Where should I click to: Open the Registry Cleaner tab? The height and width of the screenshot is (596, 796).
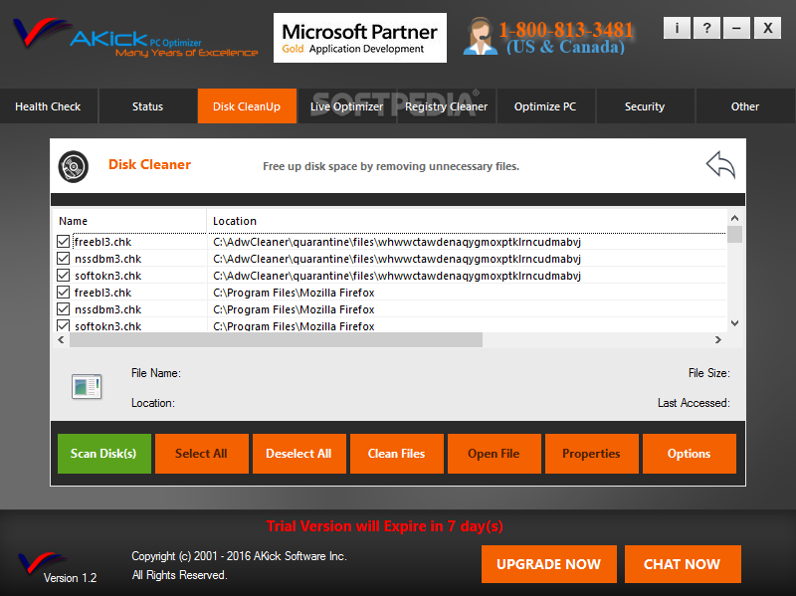(x=446, y=106)
